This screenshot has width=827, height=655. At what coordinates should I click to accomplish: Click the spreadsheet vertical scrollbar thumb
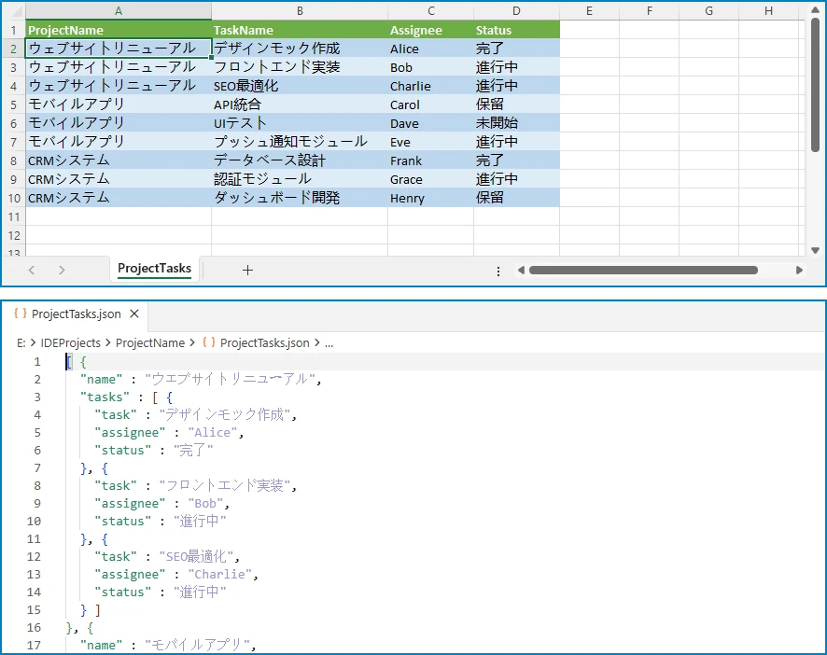[816, 84]
